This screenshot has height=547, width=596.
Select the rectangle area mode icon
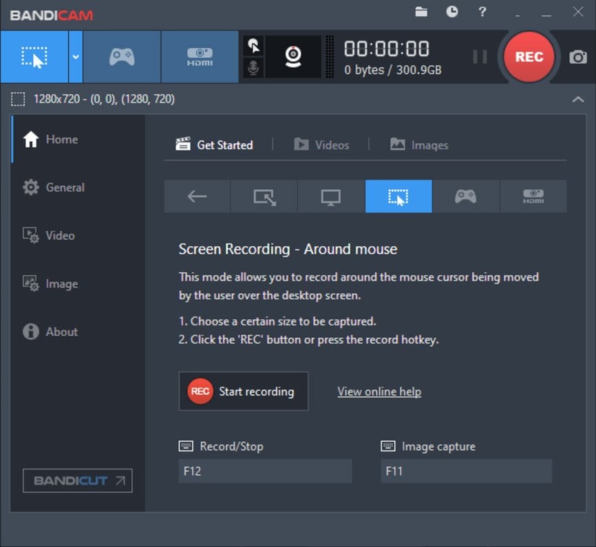[x=264, y=197]
